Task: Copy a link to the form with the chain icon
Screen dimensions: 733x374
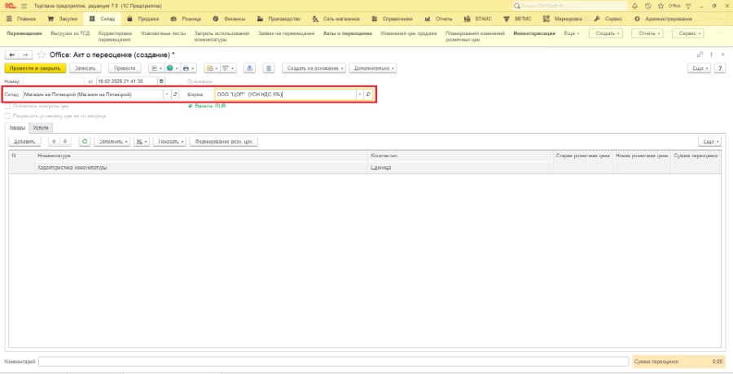Action: click(700, 55)
